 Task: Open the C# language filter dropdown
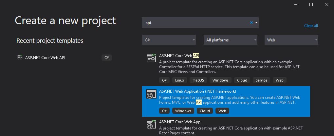169,40
